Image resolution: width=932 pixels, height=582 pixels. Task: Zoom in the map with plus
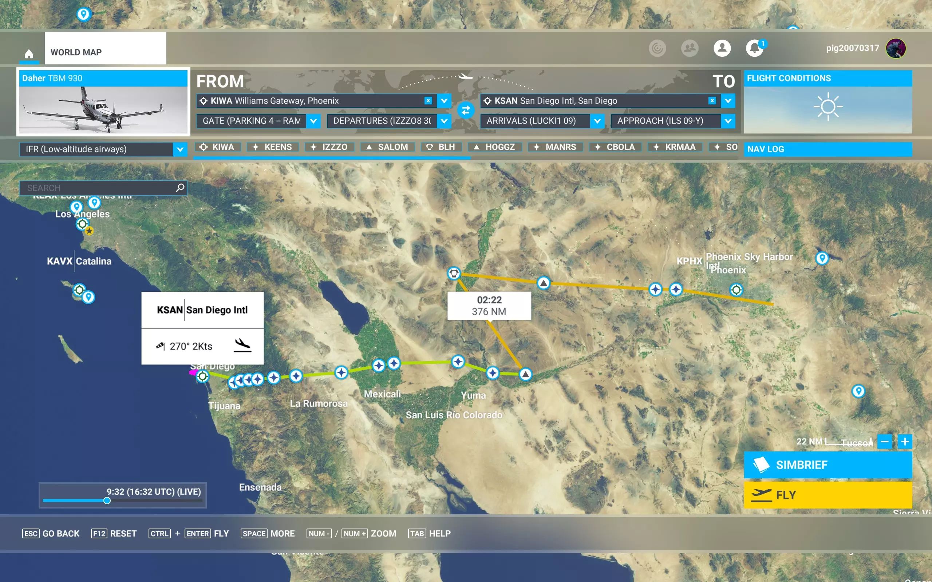(905, 442)
